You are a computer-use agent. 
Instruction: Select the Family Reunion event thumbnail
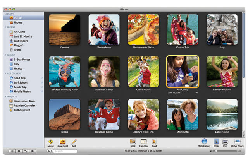[x=222, y=72]
